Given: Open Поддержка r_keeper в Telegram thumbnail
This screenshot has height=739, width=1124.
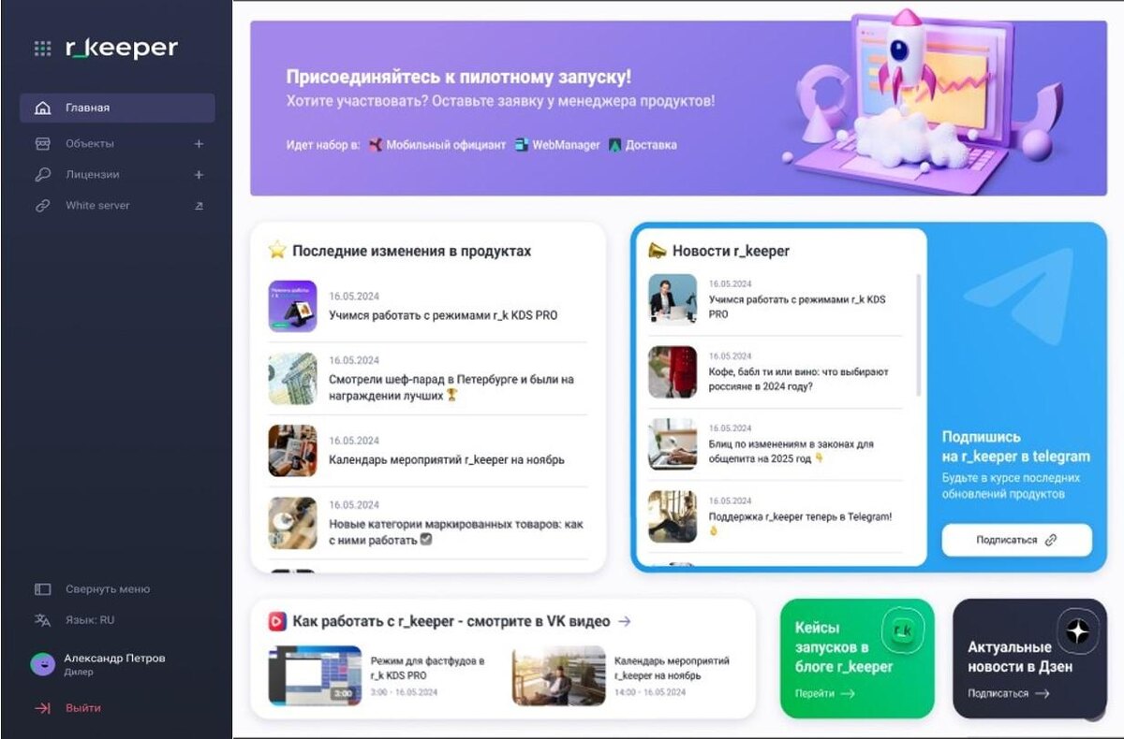Looking at the screenshot, I should pyautogui.click(x=673, y=516).
